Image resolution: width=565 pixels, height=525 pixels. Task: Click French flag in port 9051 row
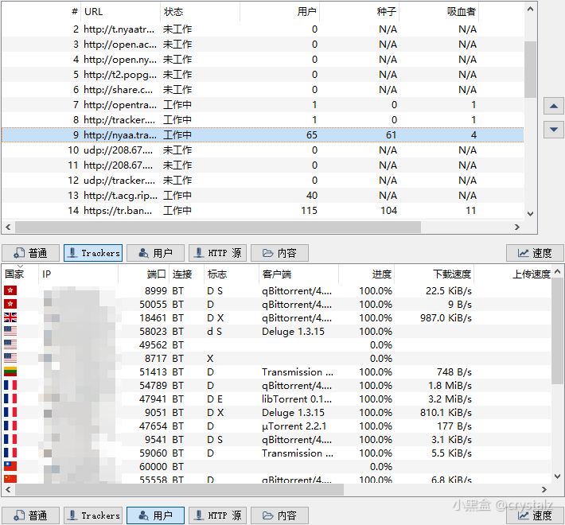pyautogui.click(x=10, y=412)
